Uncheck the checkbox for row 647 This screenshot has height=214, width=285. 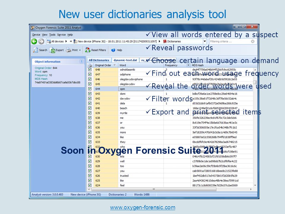pos(90,74)
